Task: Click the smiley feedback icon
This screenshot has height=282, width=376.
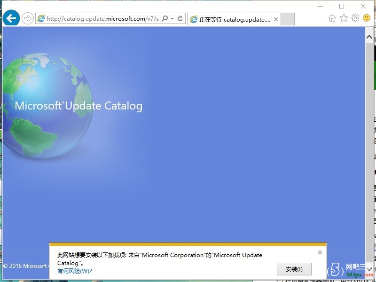Action: click(367, 18)
